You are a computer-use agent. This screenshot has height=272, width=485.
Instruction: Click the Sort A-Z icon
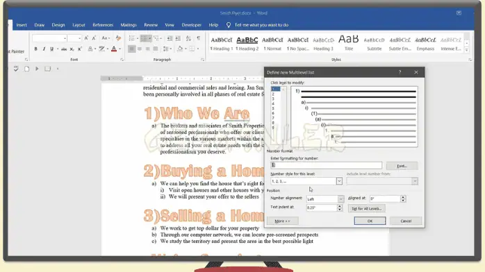coord(188,38)
